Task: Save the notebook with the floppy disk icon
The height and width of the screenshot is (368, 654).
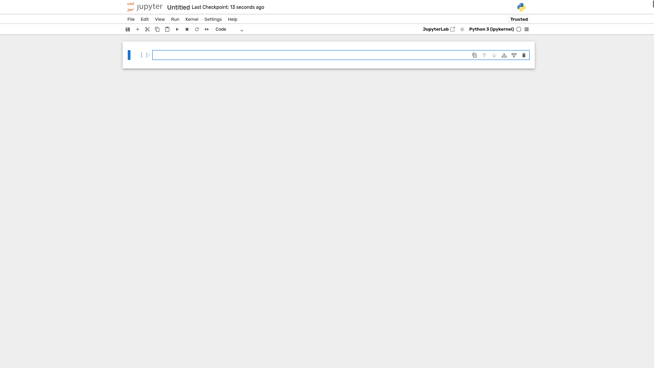Action: coord(128,29)
